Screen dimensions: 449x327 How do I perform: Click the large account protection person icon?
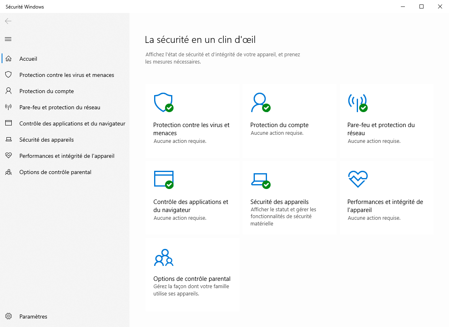click(261, 102)
